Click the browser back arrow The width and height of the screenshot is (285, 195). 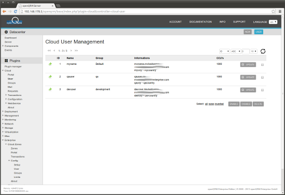(4, 11)
